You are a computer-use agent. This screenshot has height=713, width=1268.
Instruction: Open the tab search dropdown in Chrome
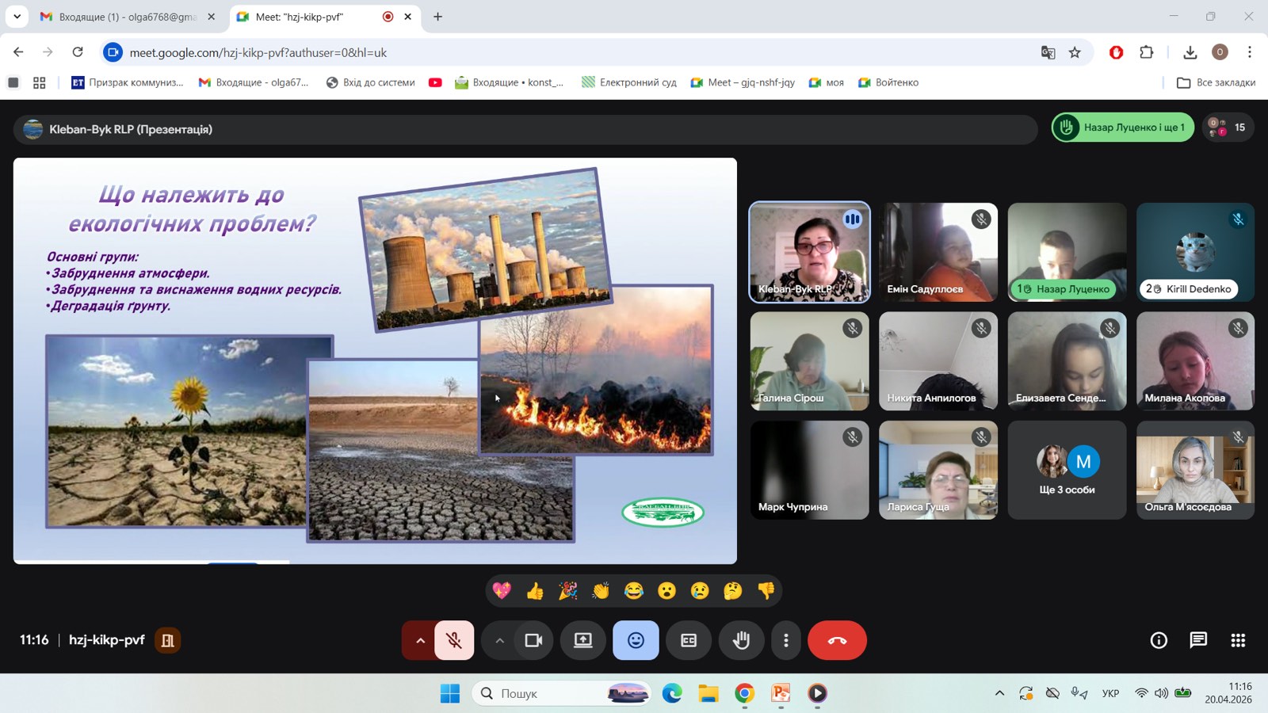pyautogui.click(x=17, y=16)
